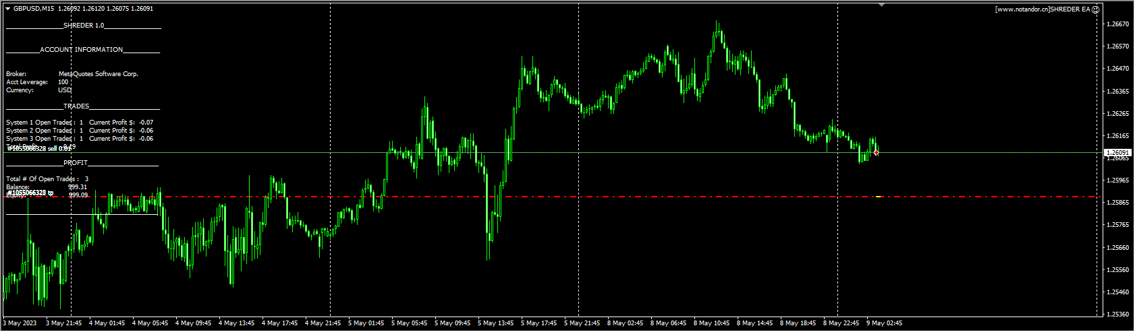Click the red sell arrow marker at latest candle
Screen dimensions: 1135x332
pyautogui.click(x=876, y=153)
